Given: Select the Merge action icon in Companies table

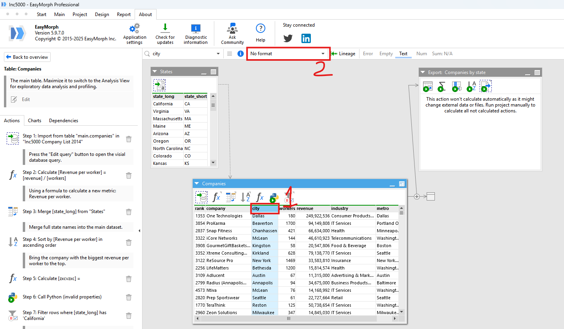Looking at the screenshot, I should tap(231, 197).
